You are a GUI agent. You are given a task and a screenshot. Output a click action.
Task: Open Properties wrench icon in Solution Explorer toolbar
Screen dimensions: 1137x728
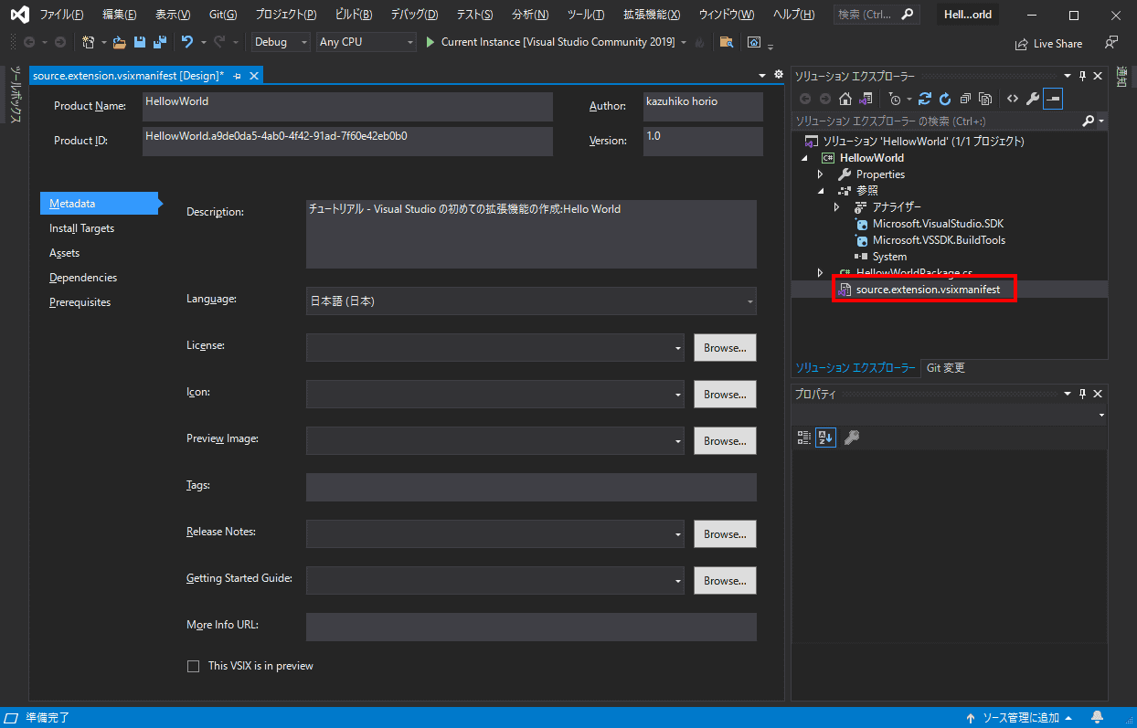pyautogui.click(x=1033, y=99)
